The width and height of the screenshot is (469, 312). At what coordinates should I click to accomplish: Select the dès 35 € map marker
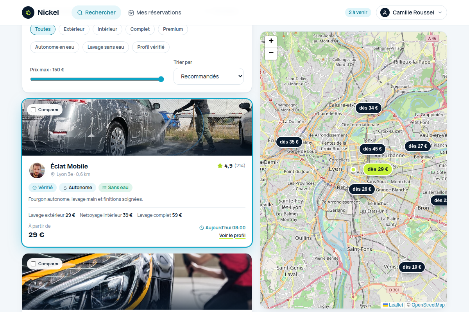tap(289, 142)
